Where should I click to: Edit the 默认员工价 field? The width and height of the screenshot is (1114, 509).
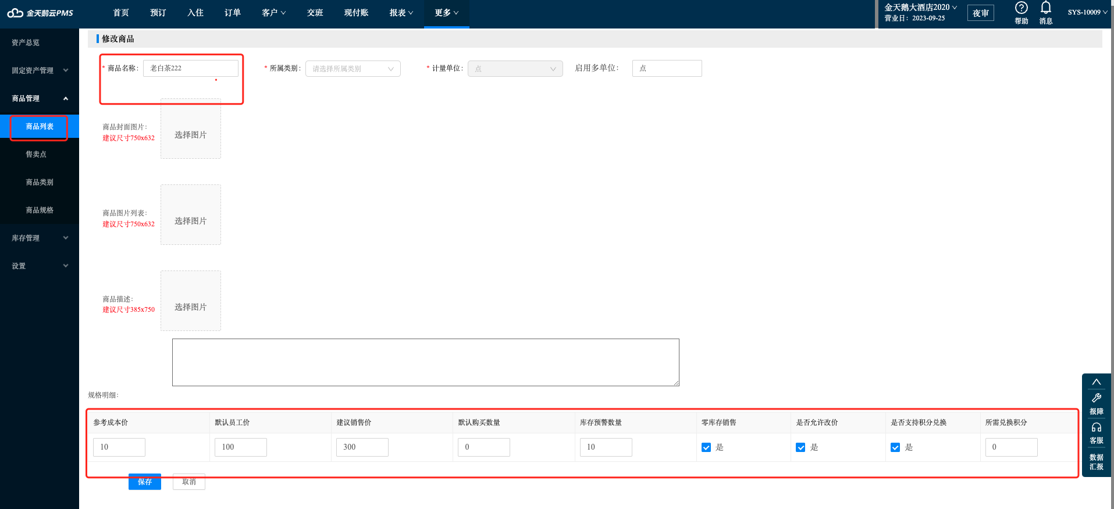pos(241,447)
